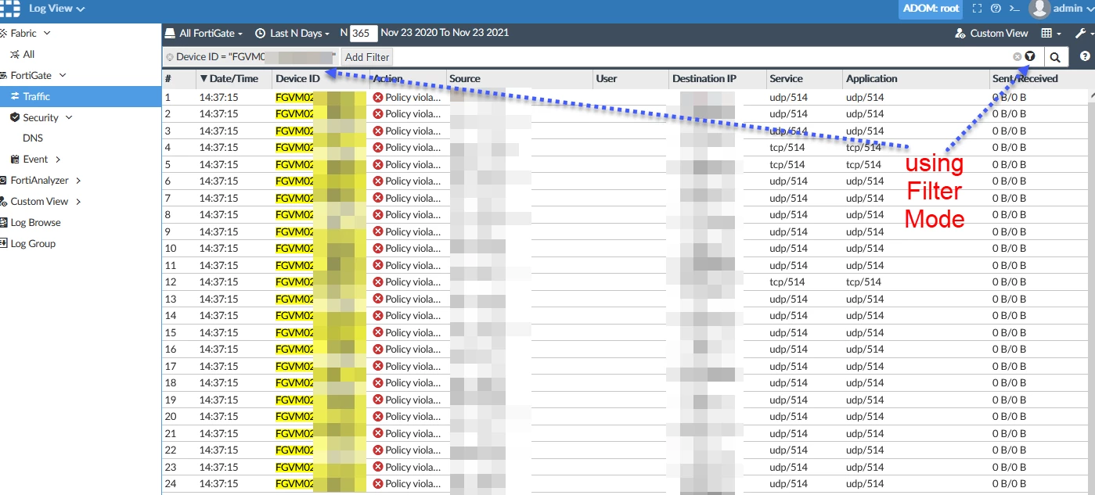This screenshot has height=495, width=1095.
Task: Click the Log Browse icon
Action: (4, 223)
